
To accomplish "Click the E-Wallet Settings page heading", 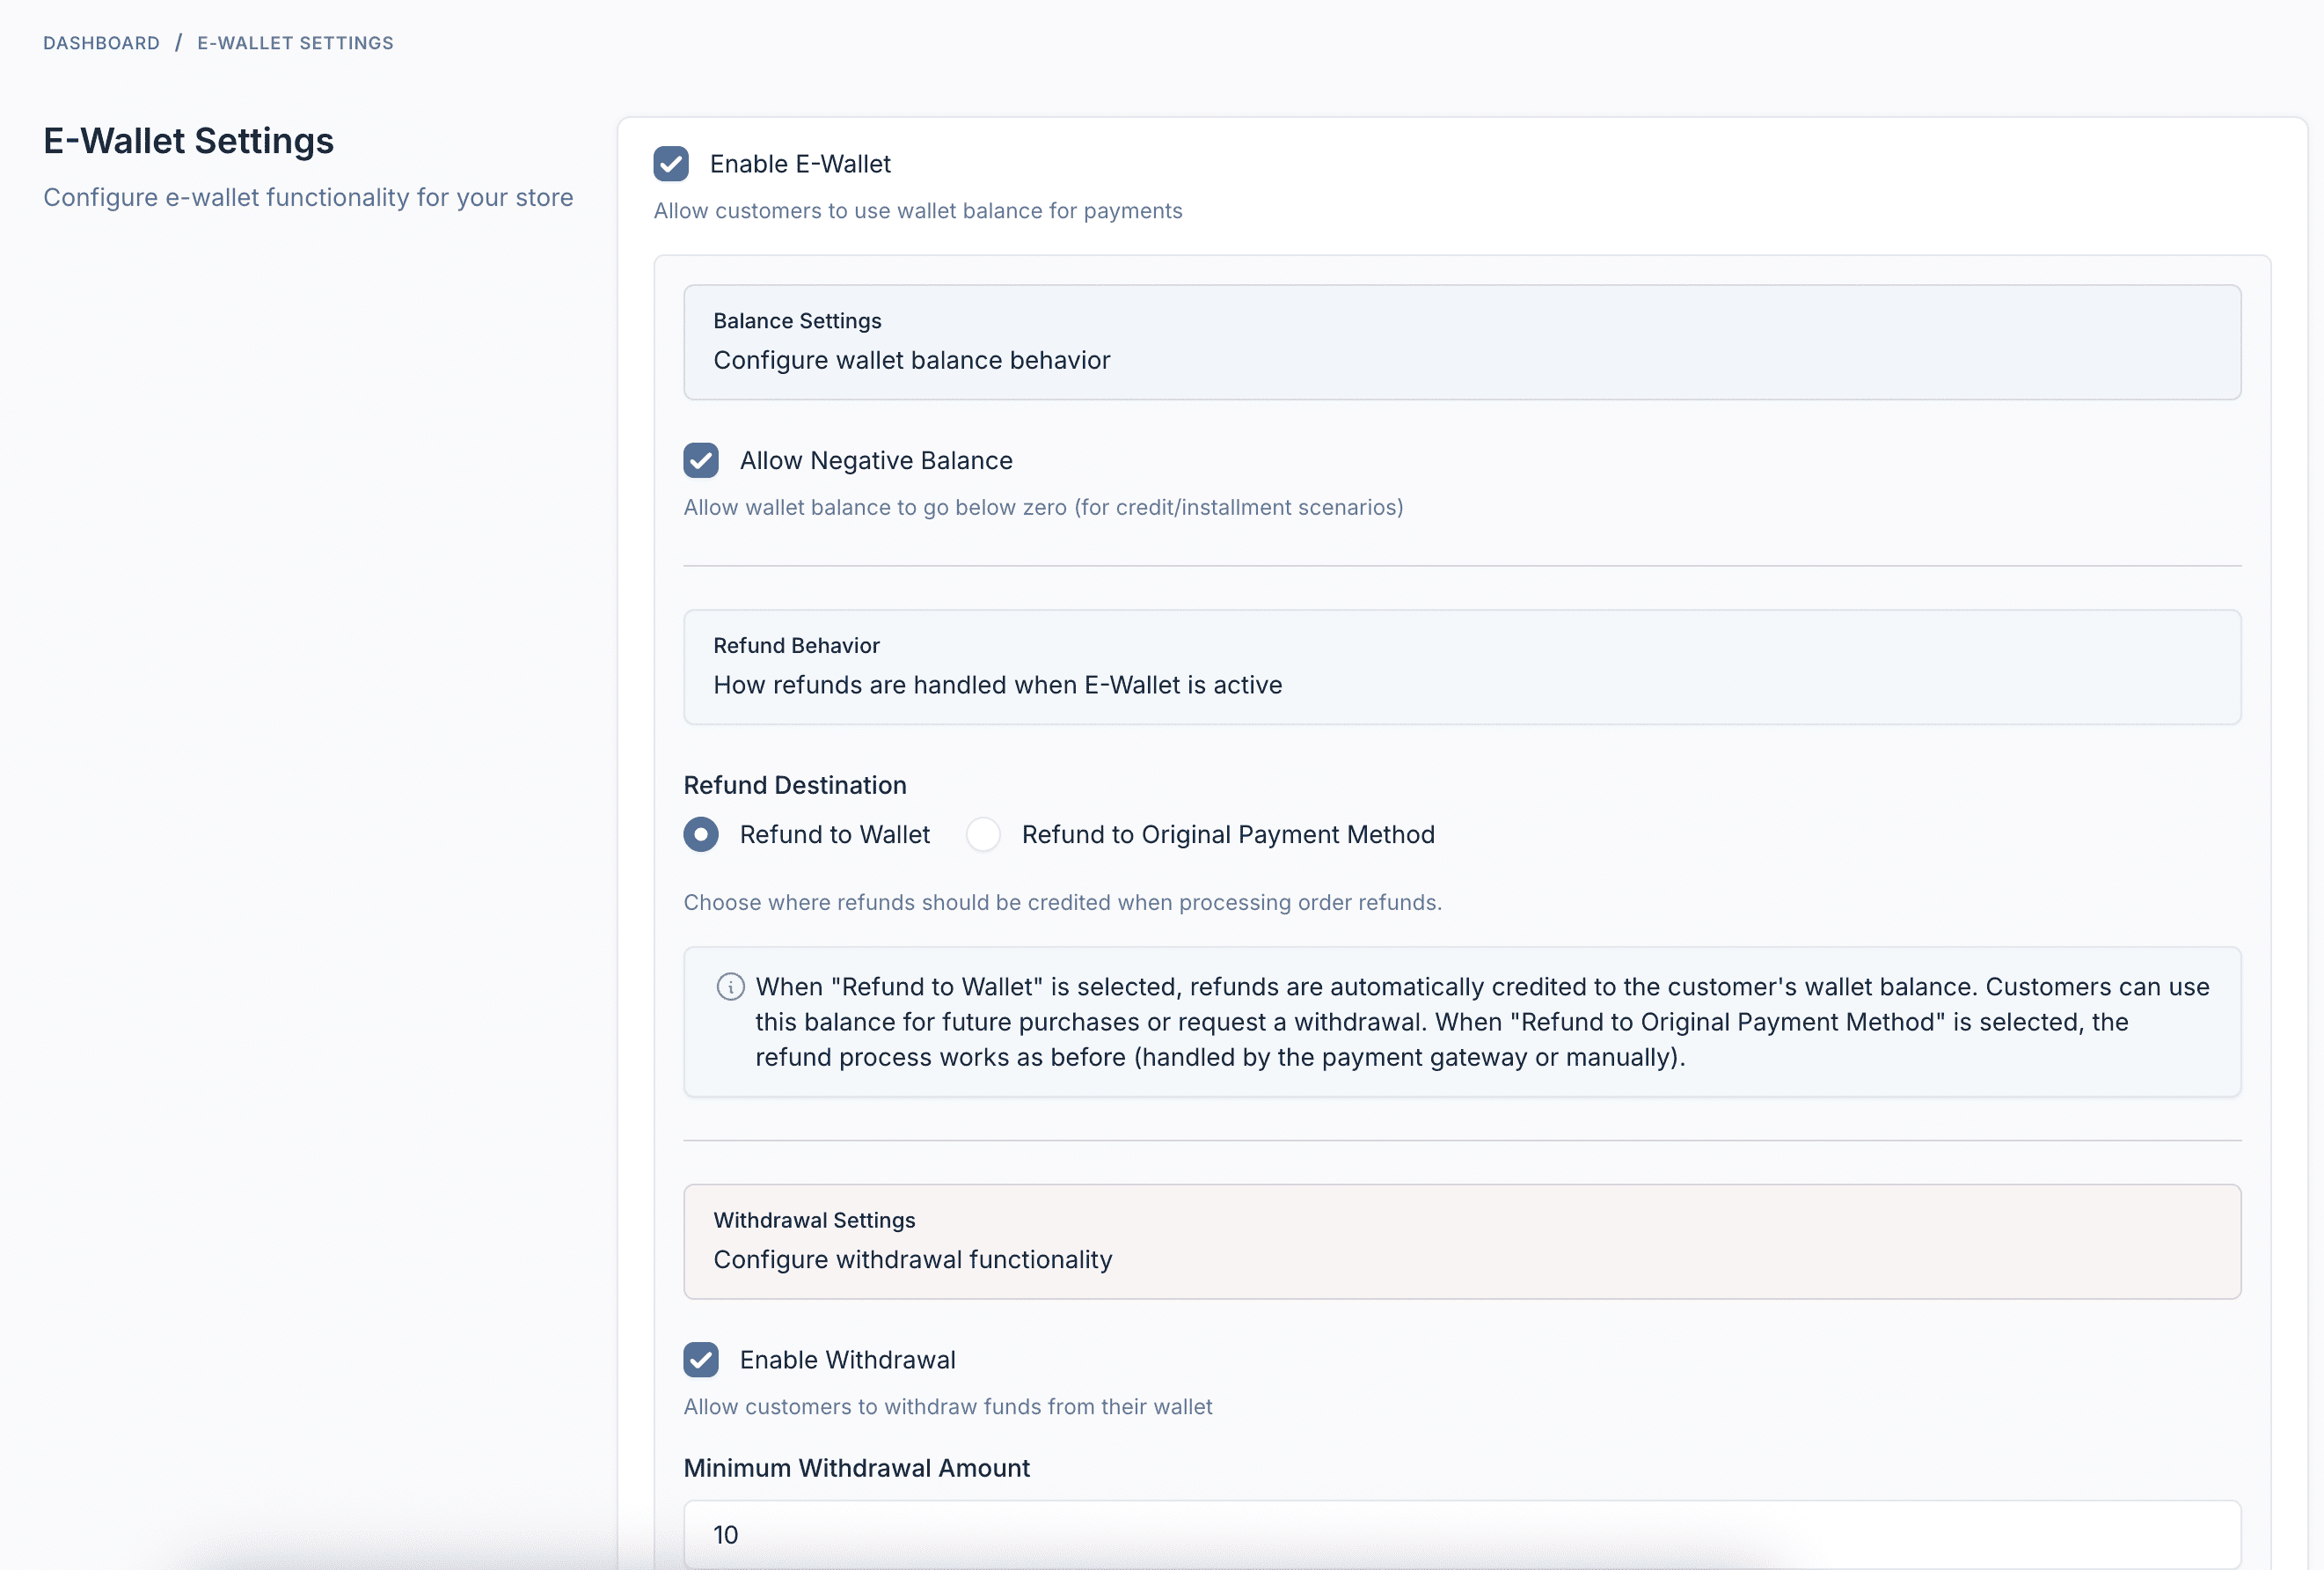I will tap(188, 141).
